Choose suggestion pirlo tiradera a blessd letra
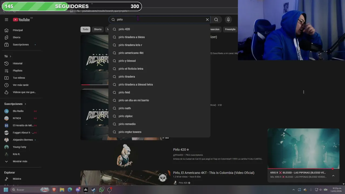 [159, 85]
